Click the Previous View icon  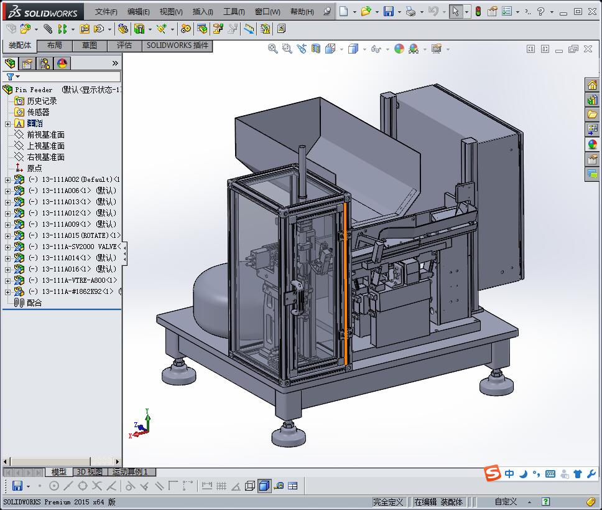point(302,49)
